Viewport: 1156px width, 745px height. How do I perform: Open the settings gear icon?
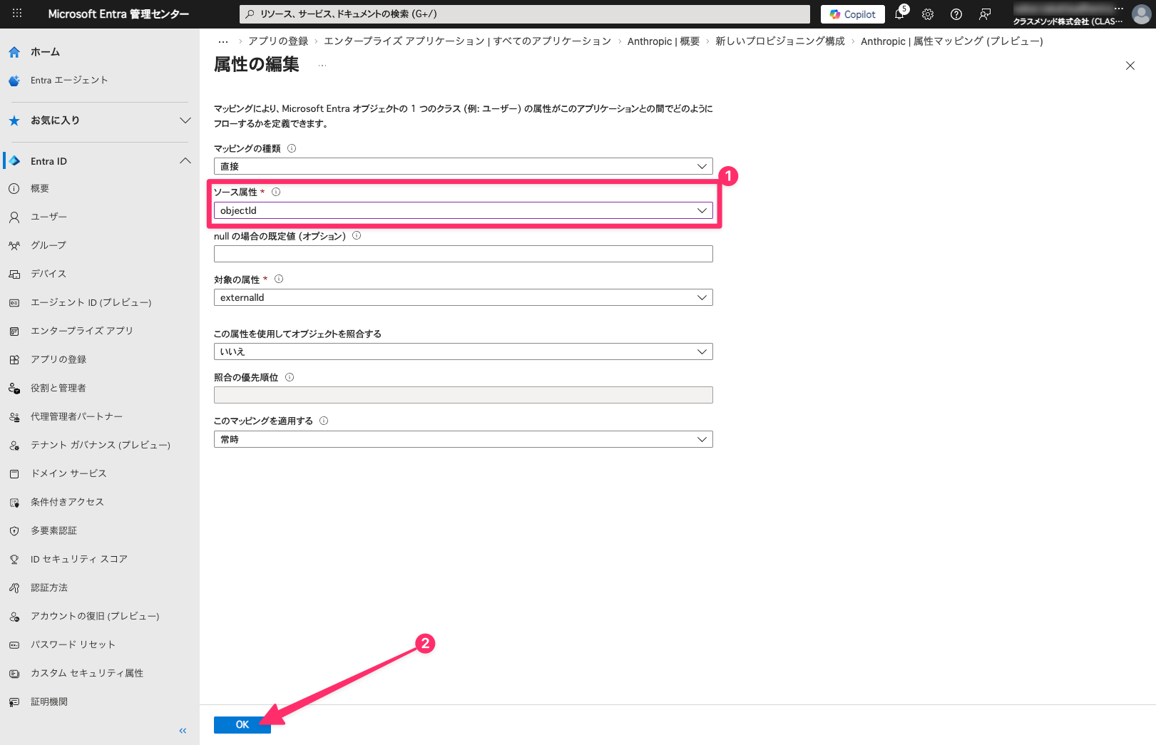(x=928, y=14)
